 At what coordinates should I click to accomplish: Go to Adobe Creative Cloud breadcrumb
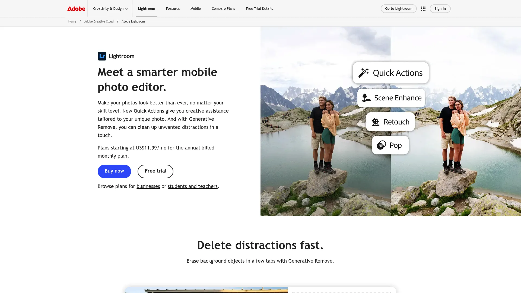[x=99, y=21]
